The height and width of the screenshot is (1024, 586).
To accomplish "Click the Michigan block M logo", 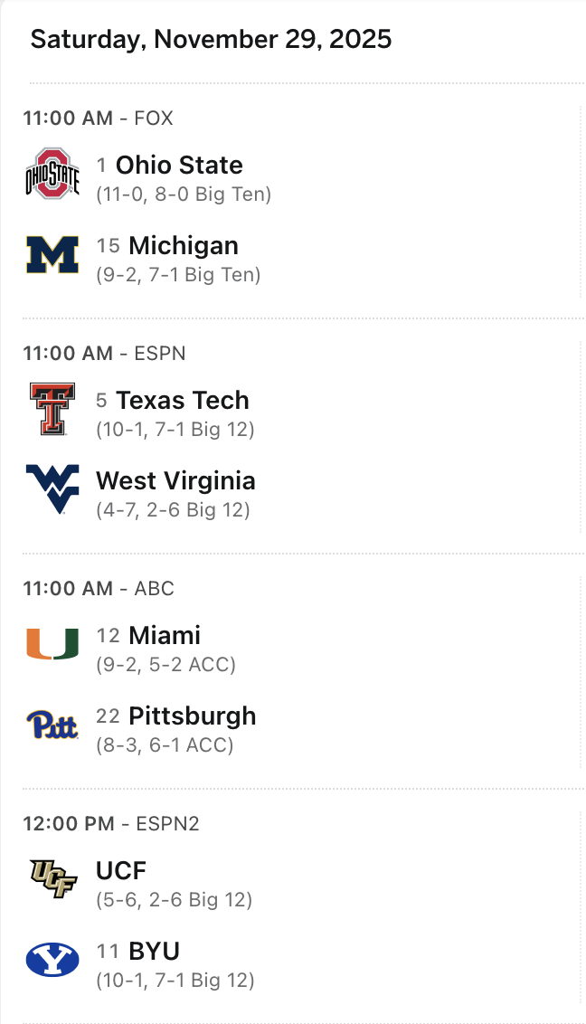I will (x=52, y=254).
